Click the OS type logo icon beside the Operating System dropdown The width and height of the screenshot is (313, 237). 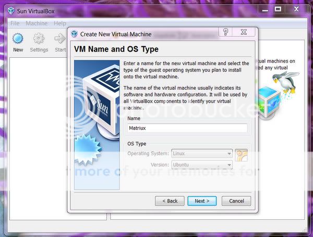point(242,155)
